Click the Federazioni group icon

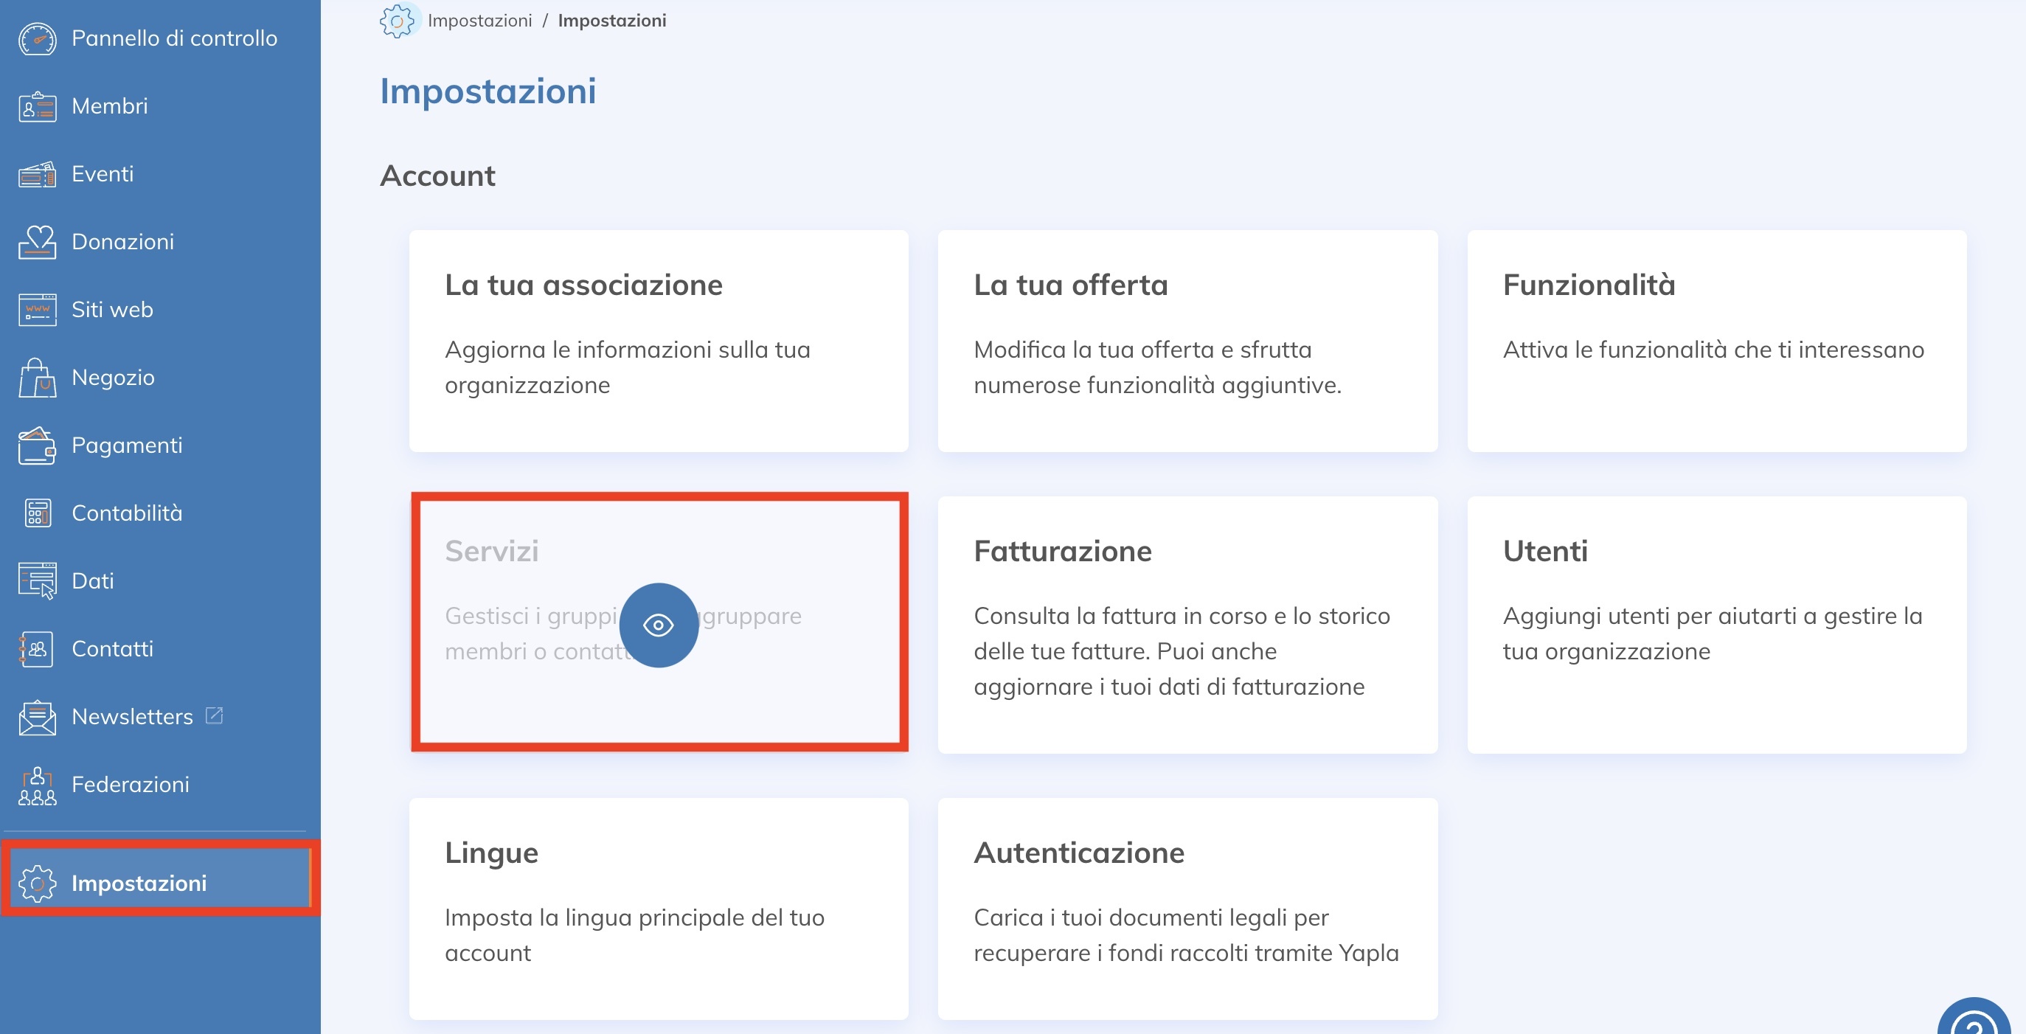(35, 784)
